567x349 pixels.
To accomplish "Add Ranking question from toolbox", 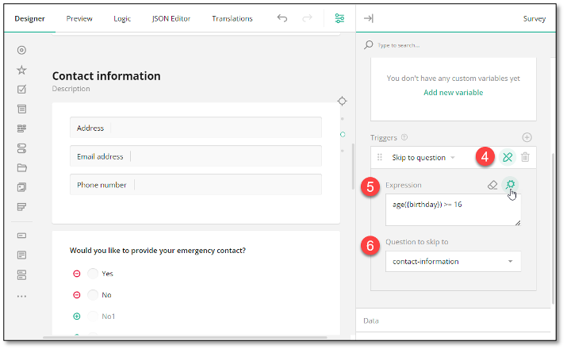I will coord(21,207).
